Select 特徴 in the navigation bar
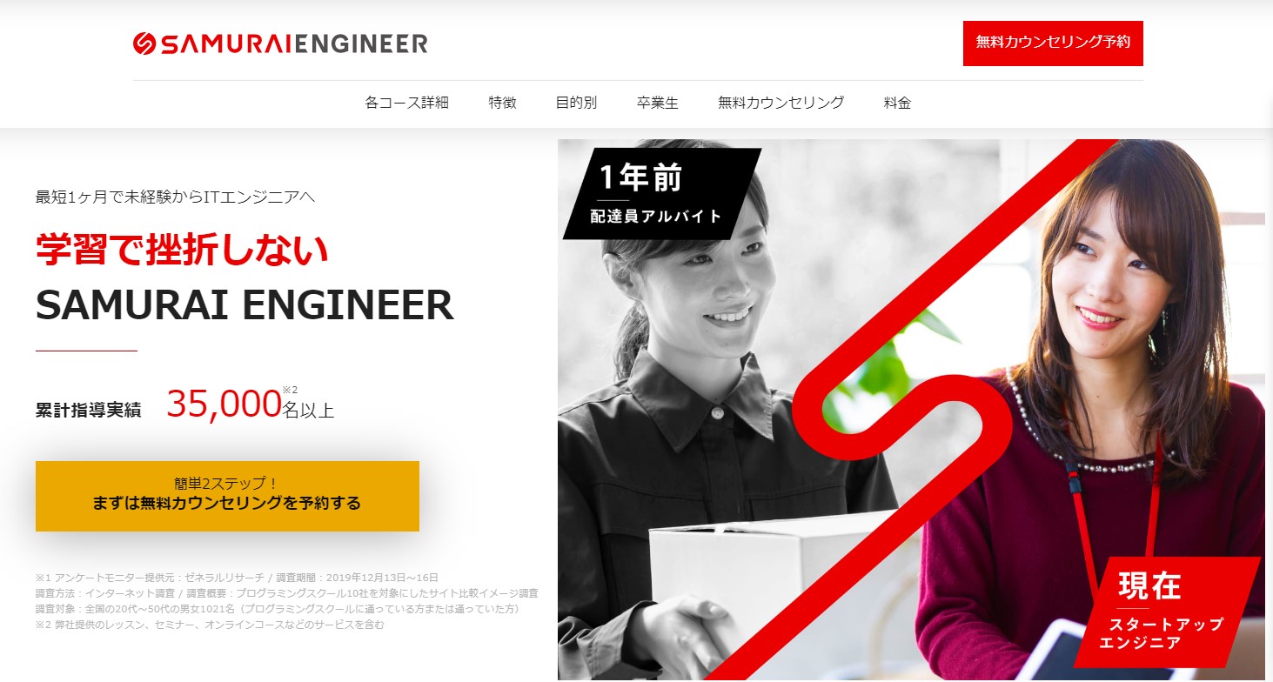 [503, 103]
